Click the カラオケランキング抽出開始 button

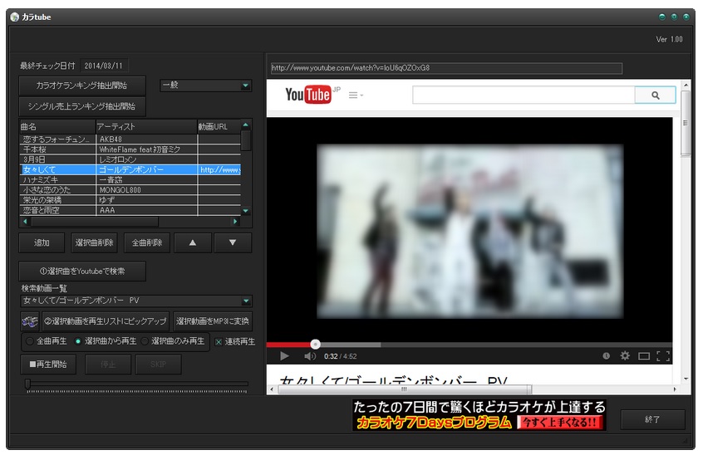[x=82, y=86]
